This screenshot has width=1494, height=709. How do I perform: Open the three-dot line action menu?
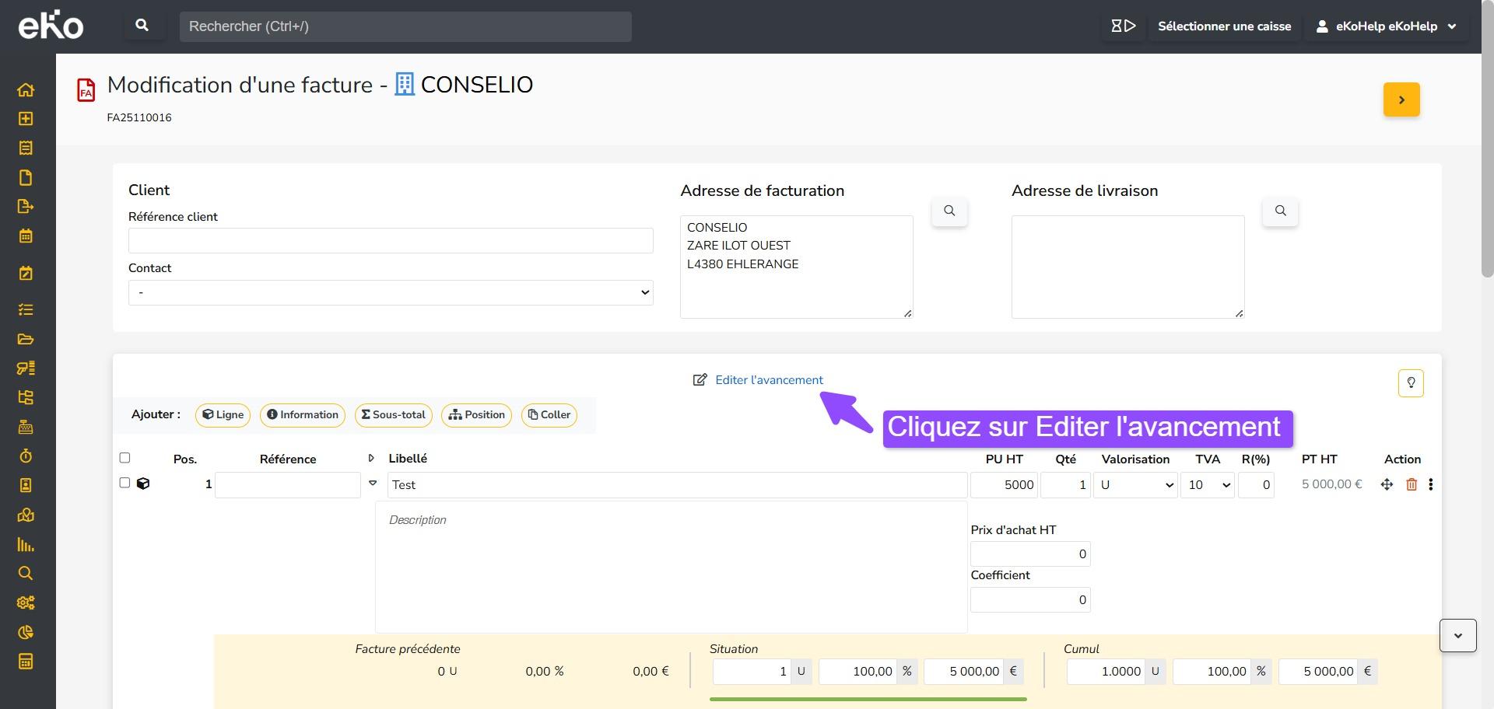pos(1430,484)
